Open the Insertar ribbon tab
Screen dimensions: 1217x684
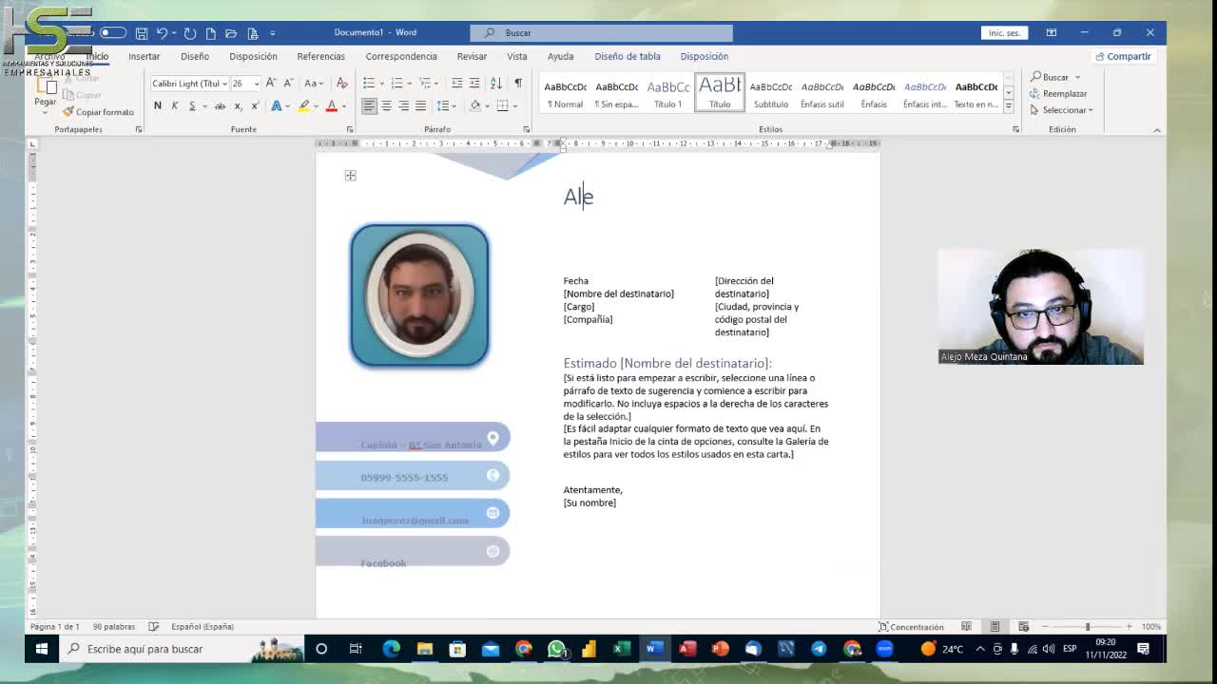click(x=145, y=56)
